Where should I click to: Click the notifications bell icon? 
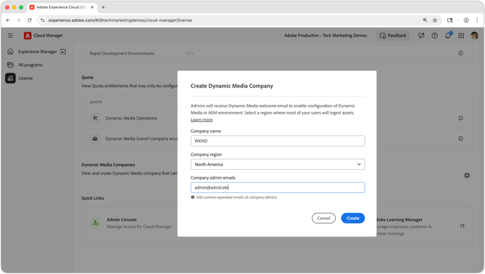click(x=448, y=36)
